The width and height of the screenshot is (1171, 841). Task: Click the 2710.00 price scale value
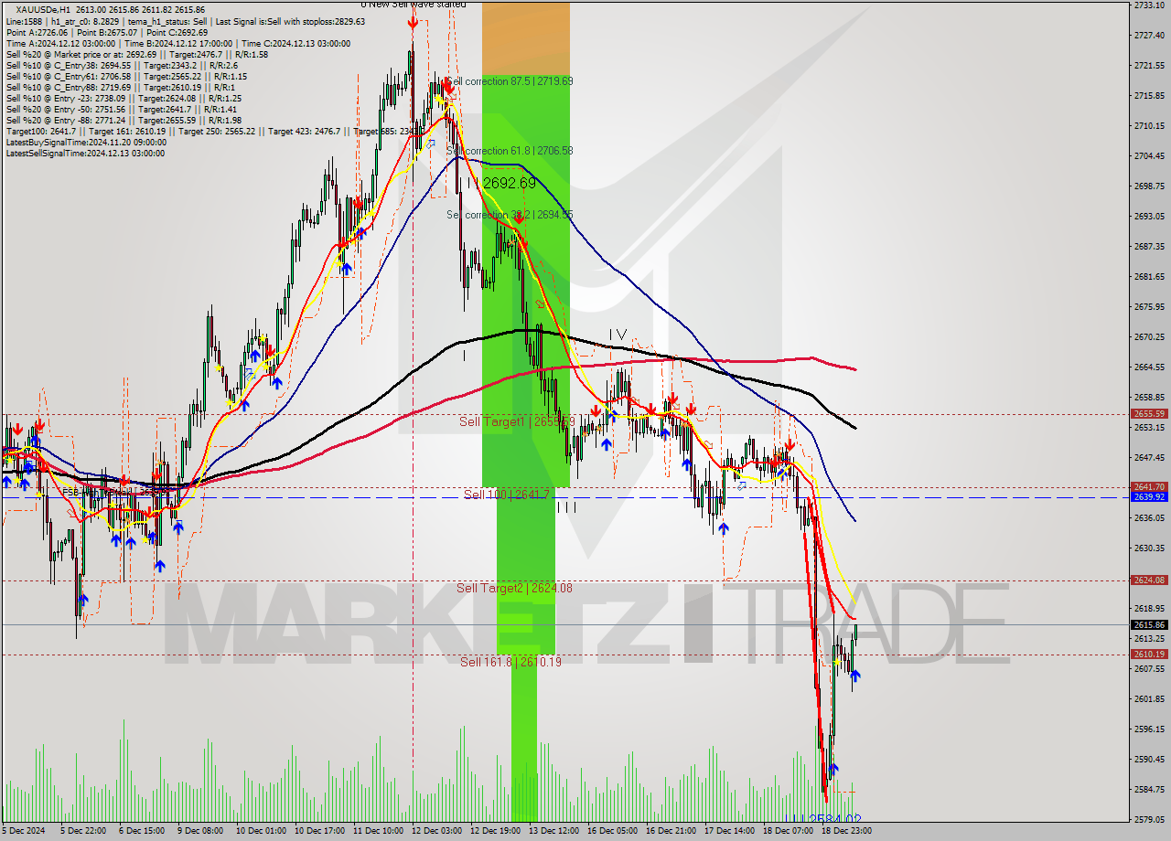pyautogui.click(x=1148, y=126)
